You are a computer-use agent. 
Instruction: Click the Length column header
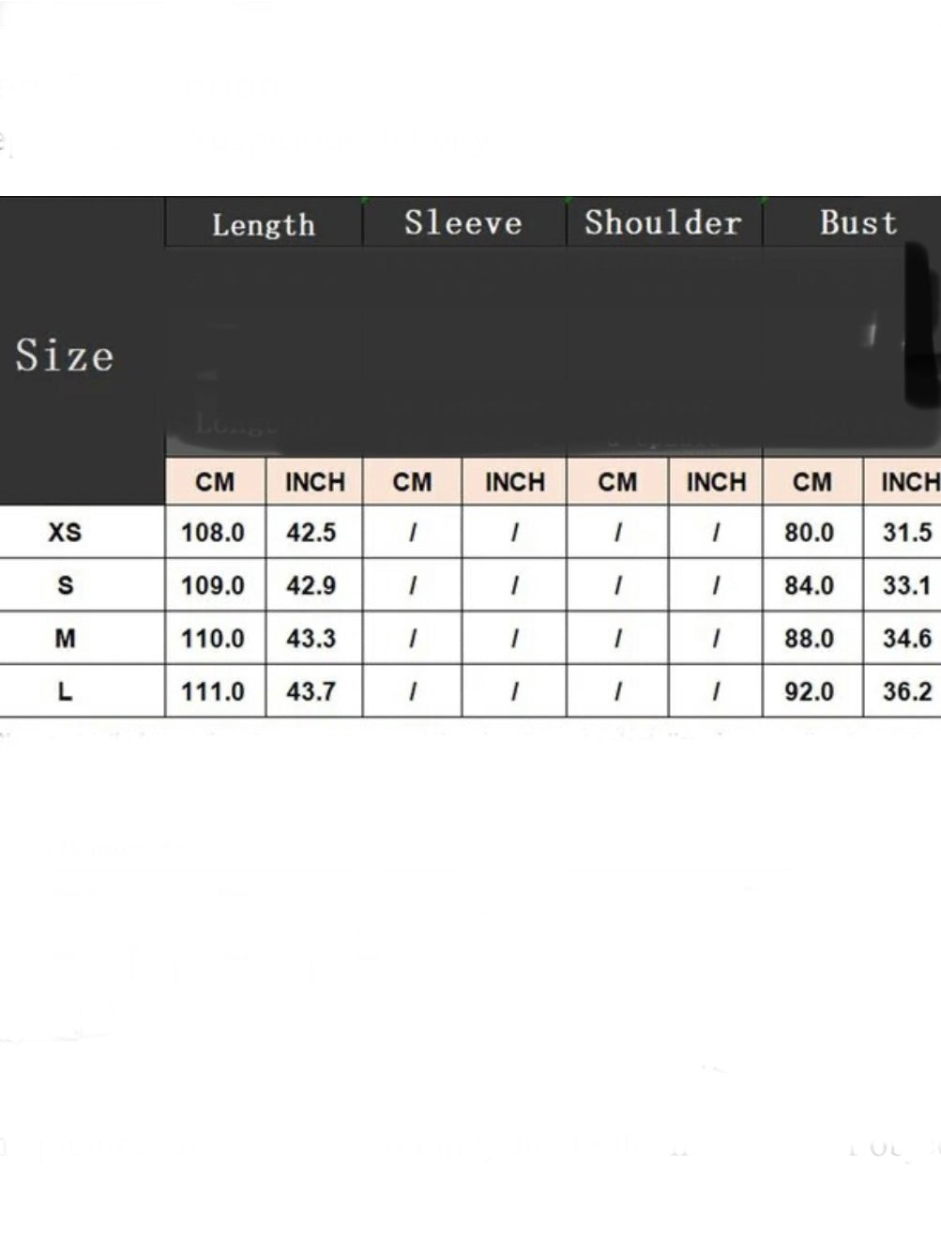pos(264,223)
